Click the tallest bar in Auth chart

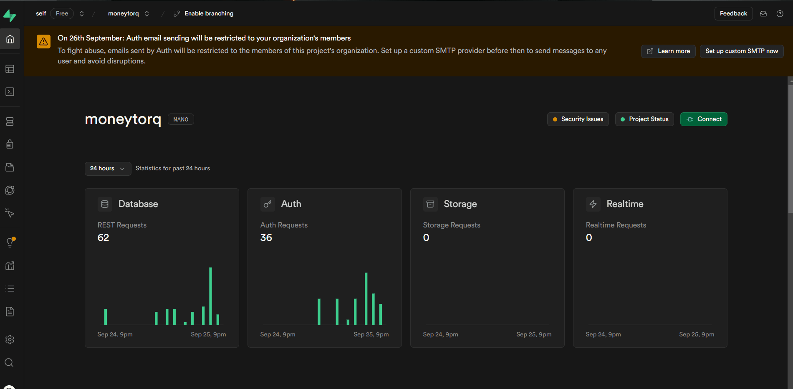click(366, 299)
